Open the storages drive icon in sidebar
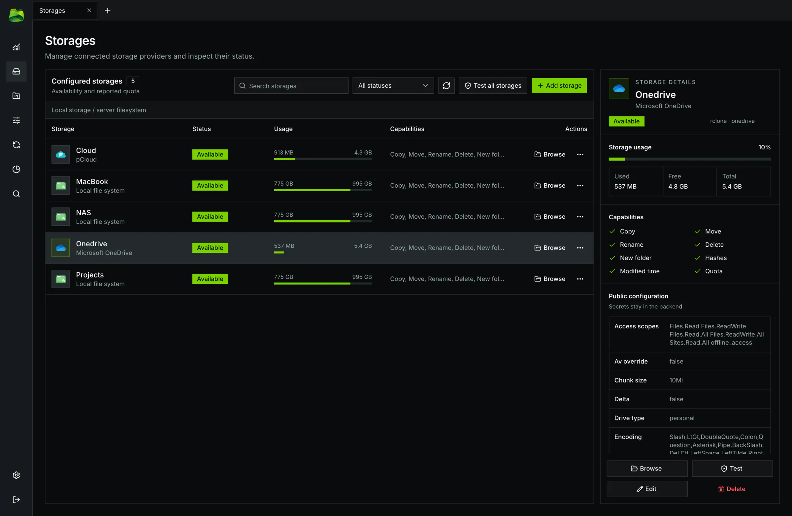Viewport: 792px width, 516px height. [x=16, y=72]
